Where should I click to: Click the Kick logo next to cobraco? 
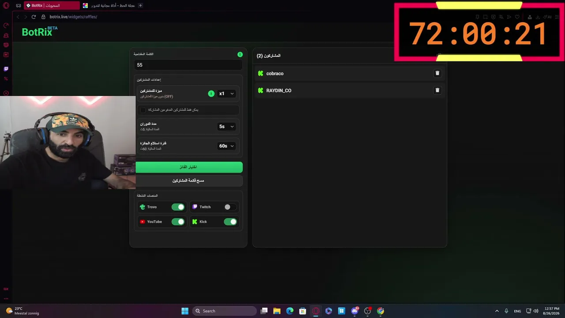(x=260, y=73)
